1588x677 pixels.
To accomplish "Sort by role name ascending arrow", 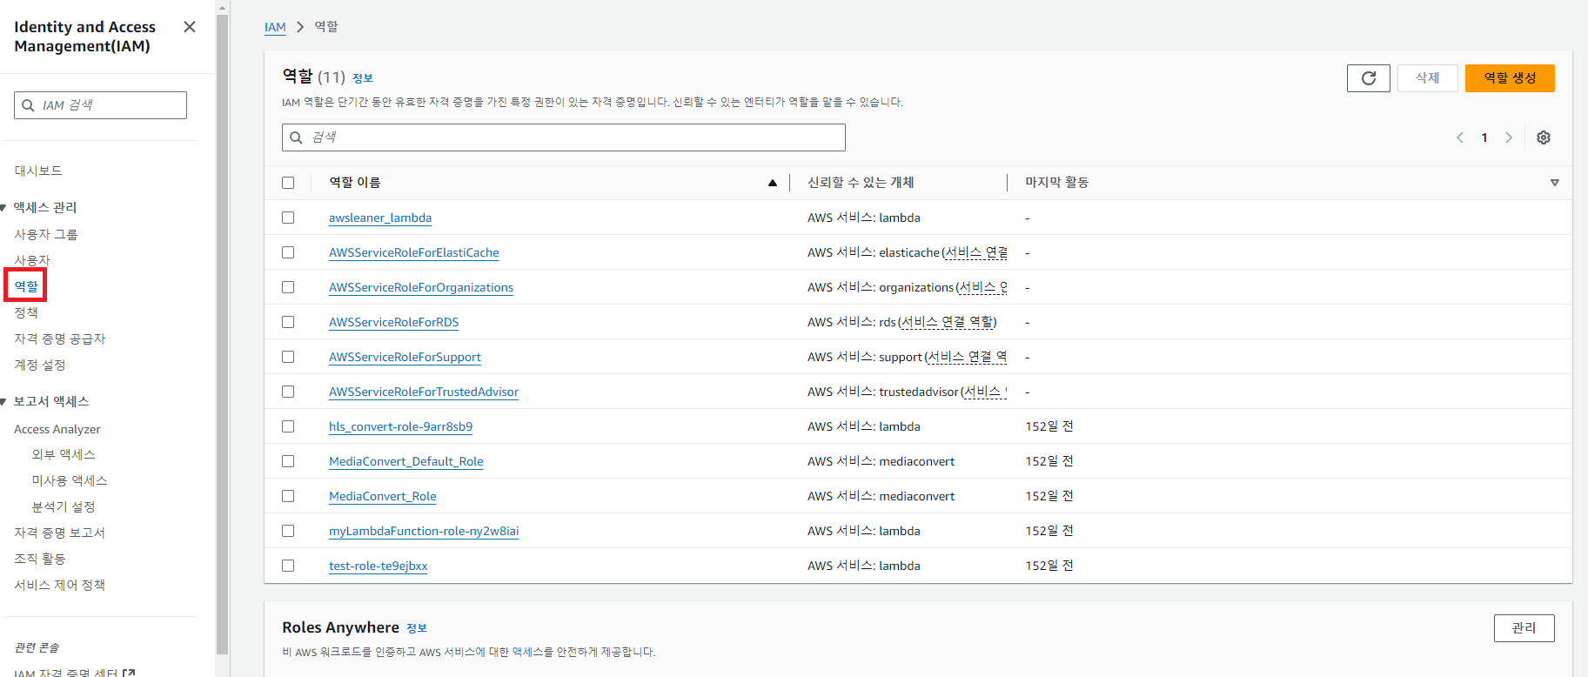I will coord(772,183).
